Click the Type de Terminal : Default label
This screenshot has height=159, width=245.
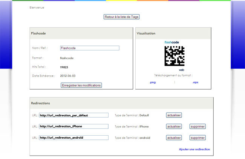coord(132,115)
